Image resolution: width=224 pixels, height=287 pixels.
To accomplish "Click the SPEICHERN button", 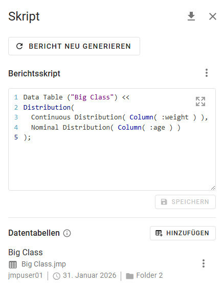I will click(185, 202).
